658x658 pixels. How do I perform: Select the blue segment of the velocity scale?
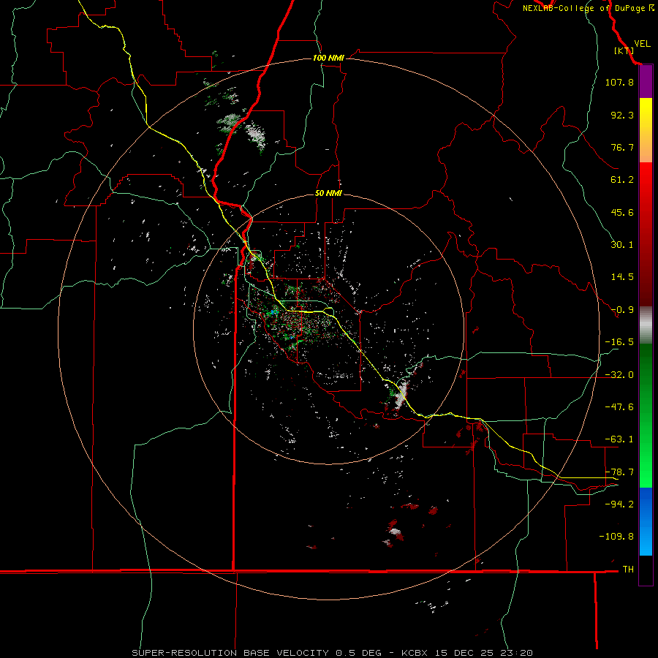pos(646,521)
